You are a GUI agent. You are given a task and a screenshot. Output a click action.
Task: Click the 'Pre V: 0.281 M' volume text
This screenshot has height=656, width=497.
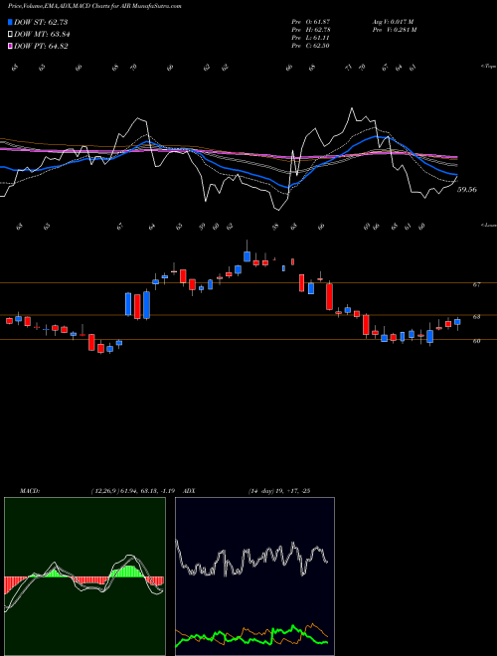(x=394, y=30)
